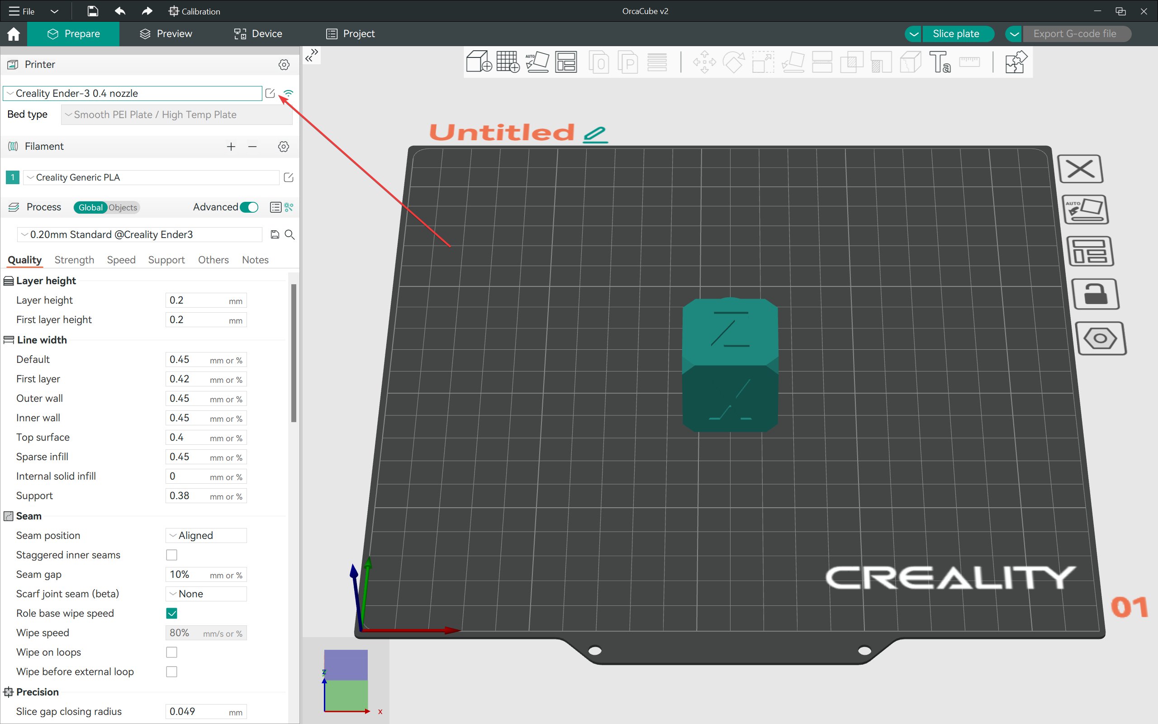The image size is (1158, 724).
Task: Go to the Home screen icon
Action: click(14, 34)
